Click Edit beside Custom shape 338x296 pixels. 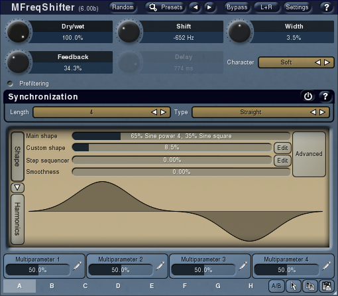pos(282,148)
